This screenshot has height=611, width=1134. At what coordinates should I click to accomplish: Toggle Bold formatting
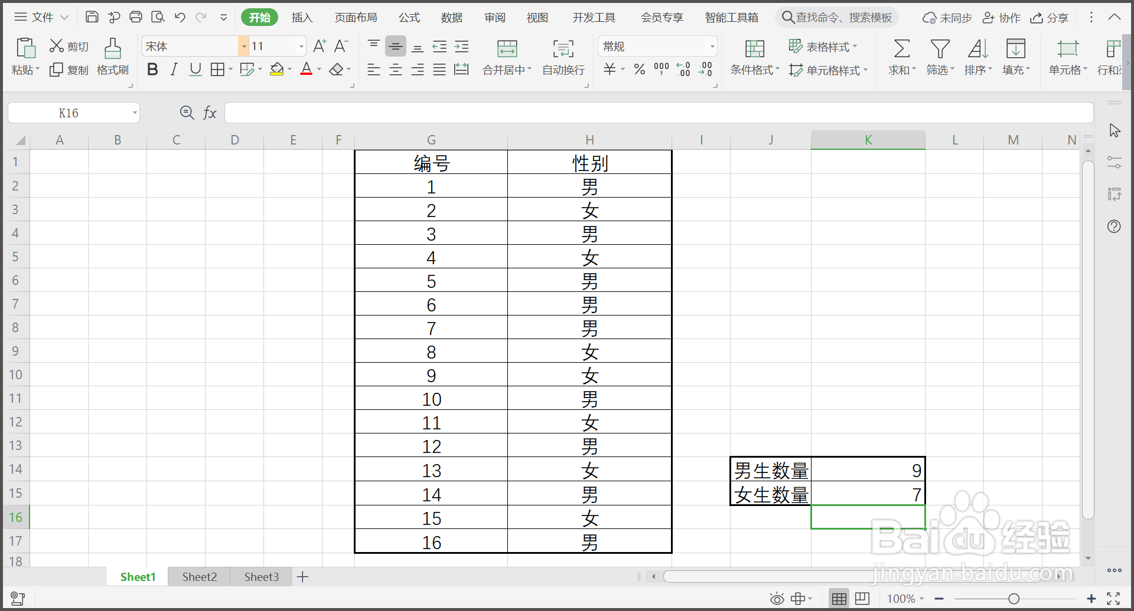click(x=152, y=70)
